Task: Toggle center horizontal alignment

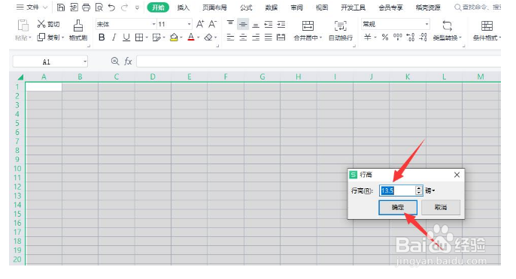Action: click(243, 37)
